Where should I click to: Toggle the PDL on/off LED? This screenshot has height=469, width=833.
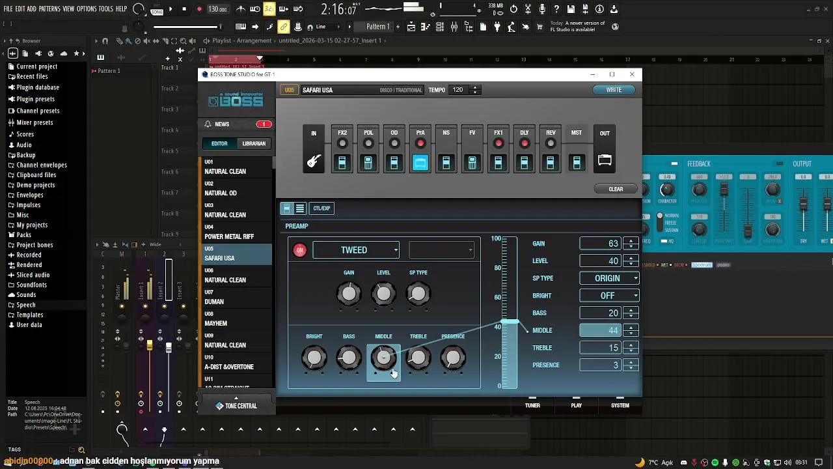pyautogui.click(x=368, y=143)
